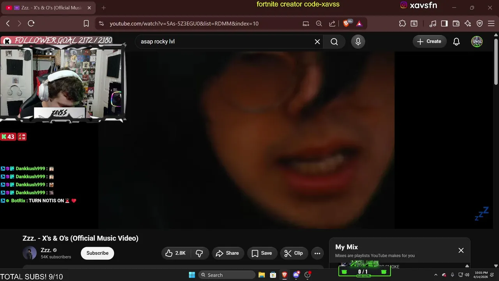Bookmark this page in Brave

[x=87, y=23]
